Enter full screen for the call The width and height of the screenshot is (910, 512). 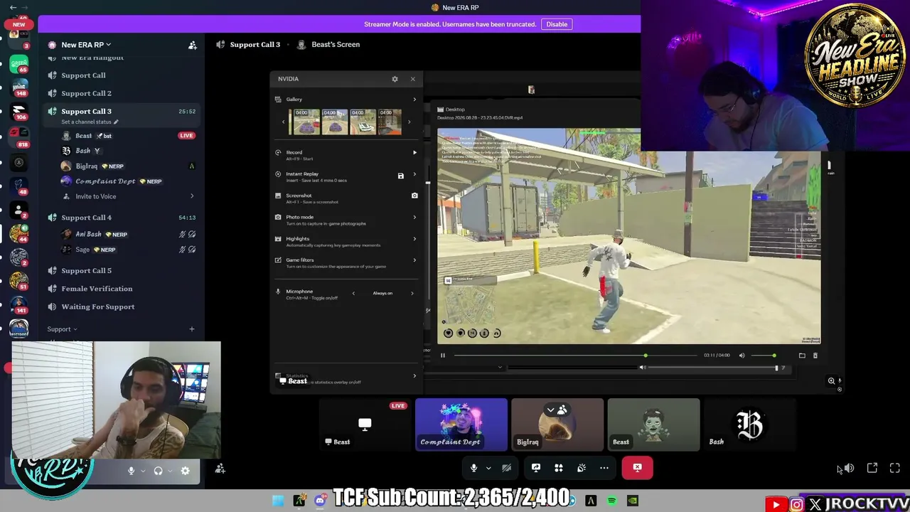point(895,468)
